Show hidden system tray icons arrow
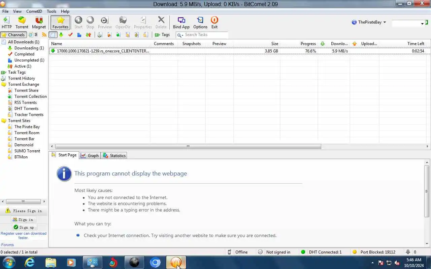Viewport: 431px width, 269px height. pyautogui.click(x=372, y=263)
